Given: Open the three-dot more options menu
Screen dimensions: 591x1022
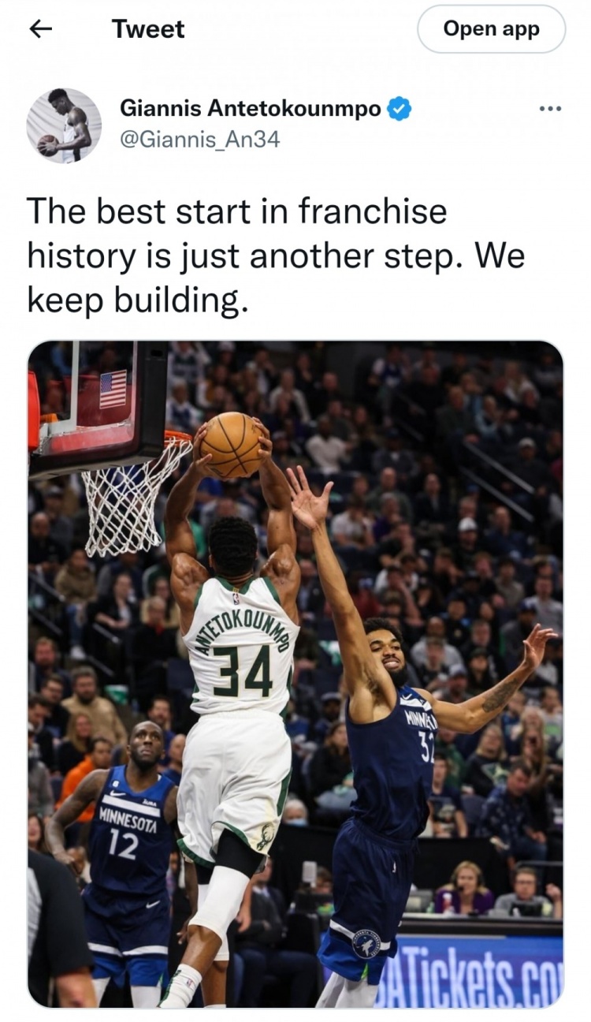Looking at the screenshot, I should (550, 109).
